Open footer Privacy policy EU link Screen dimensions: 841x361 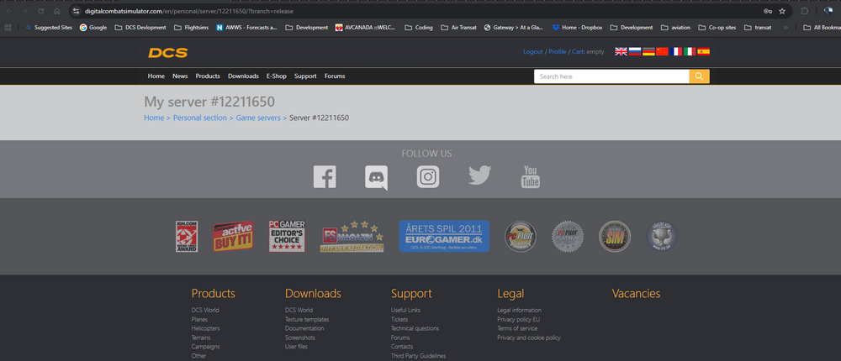(519, 319)
